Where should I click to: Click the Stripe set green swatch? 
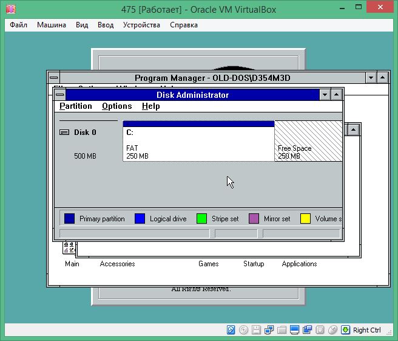[201, 219]
